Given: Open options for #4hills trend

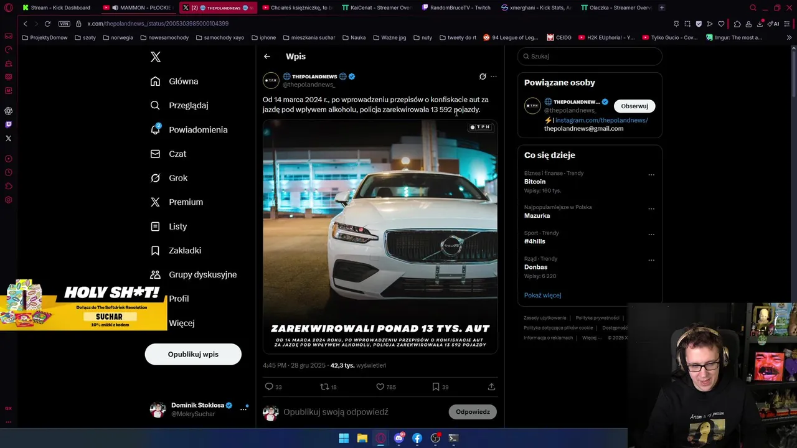Looking at the screenshot, I should (651, 235).
